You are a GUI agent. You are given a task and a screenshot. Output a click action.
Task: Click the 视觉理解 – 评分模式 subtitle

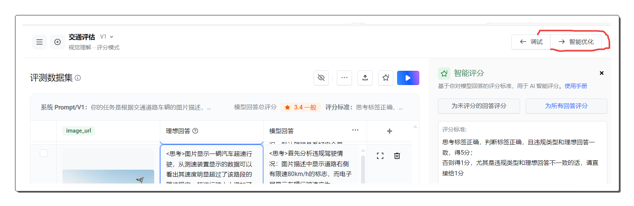pyautogui.click(x=94, y=48)
